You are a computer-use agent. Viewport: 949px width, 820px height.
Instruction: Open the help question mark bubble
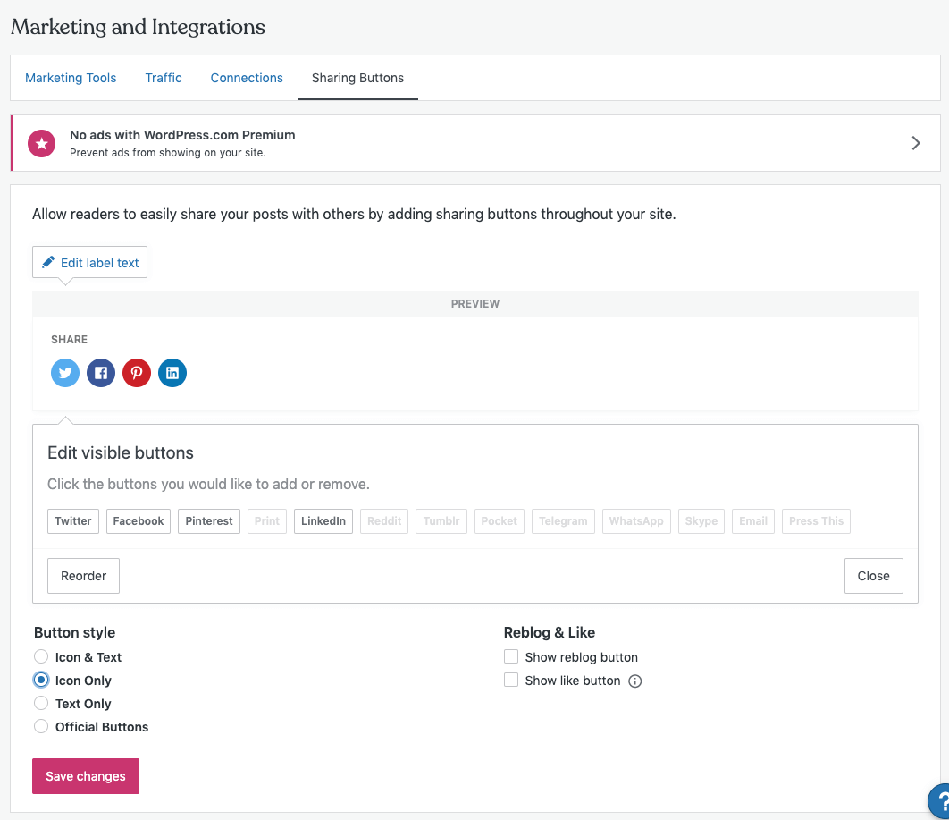click(938, 800)
